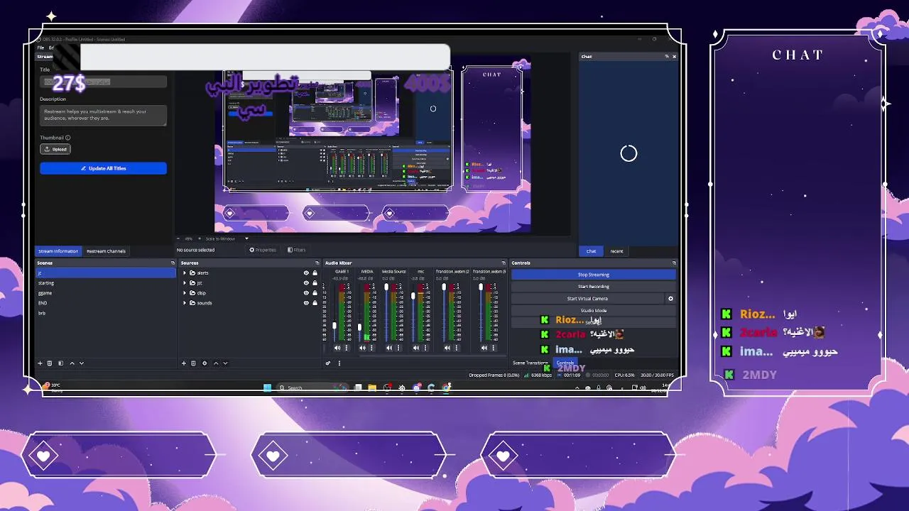This screenshot has height=511, width=909.
Task: Click Stop Streaming button
Action: coord(593,275)
